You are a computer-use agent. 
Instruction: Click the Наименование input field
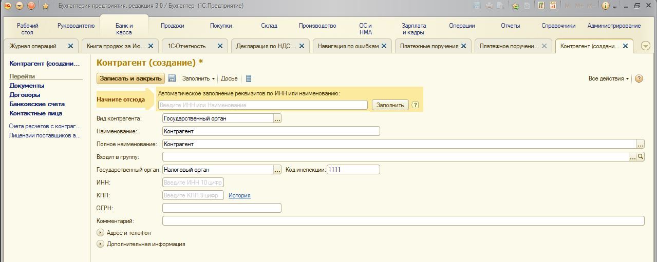271,131
